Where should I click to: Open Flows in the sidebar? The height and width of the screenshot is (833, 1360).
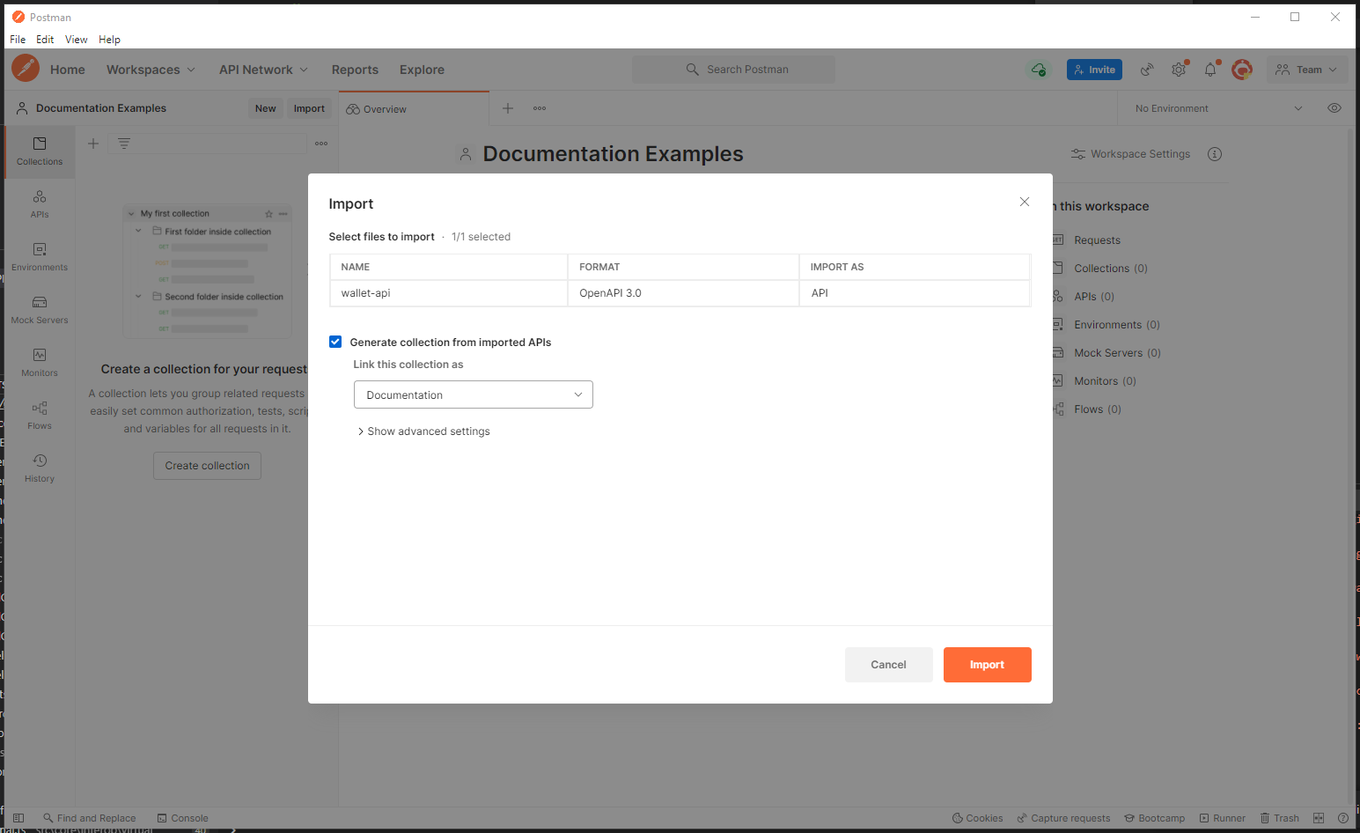[40, 416]
